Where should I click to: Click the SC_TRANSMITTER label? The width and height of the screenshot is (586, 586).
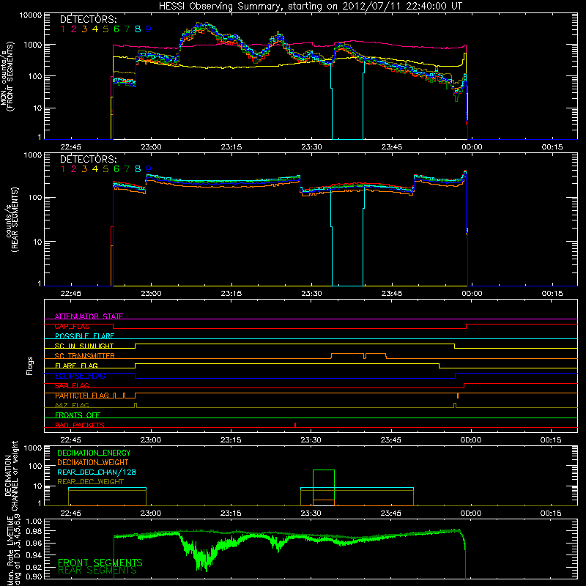coord(84,356)
